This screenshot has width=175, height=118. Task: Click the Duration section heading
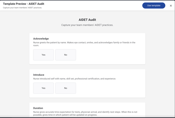[x=38, y=108]
